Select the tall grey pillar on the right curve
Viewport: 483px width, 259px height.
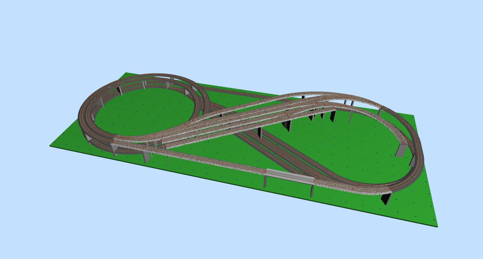pos(401,150)
